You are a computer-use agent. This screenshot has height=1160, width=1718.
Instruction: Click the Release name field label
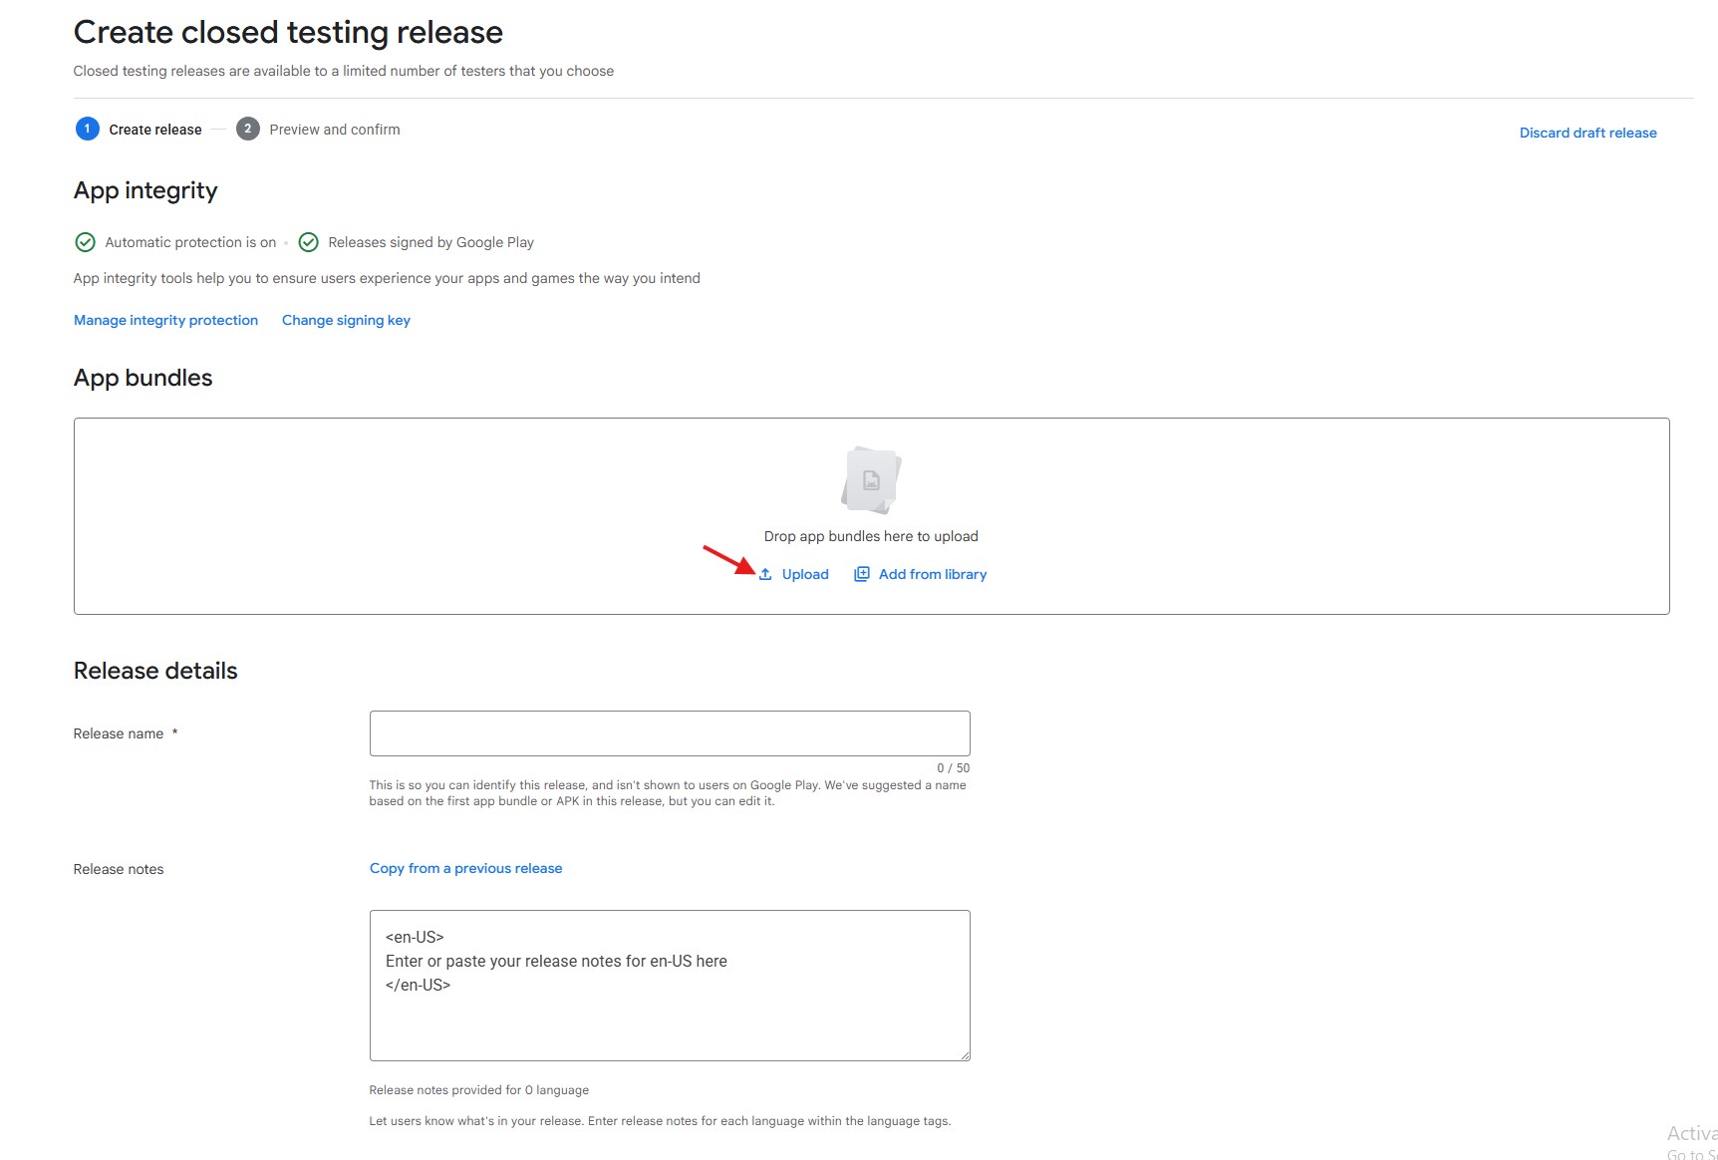pos(119,733)
